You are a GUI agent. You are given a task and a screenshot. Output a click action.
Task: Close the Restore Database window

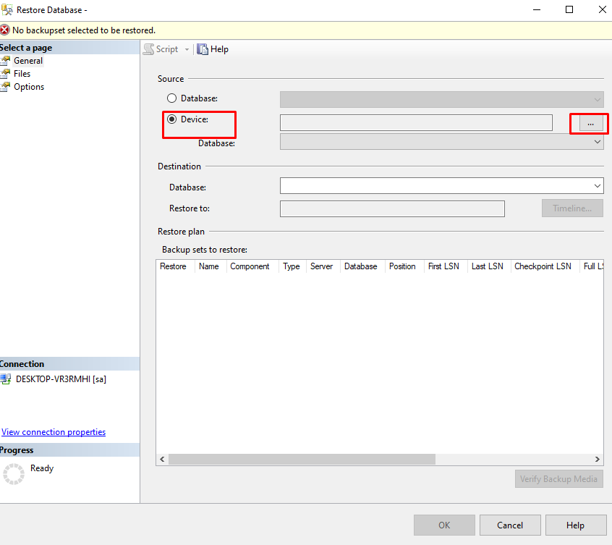click(603, 9)
